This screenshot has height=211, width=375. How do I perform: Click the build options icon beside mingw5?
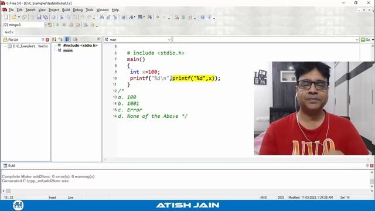point(50,25)
